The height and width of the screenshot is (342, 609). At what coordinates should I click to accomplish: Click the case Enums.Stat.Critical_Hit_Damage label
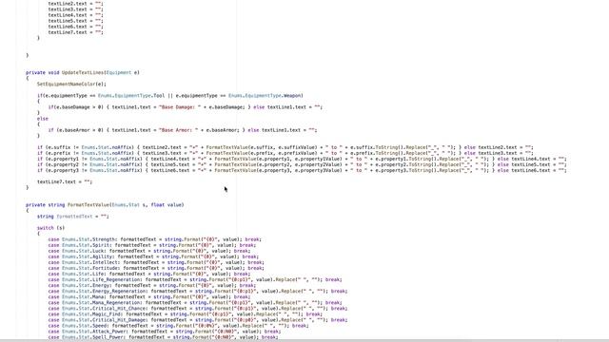[x=98, y=320]
